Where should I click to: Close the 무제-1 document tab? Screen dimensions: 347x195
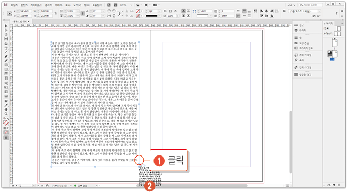click(29, 21)
